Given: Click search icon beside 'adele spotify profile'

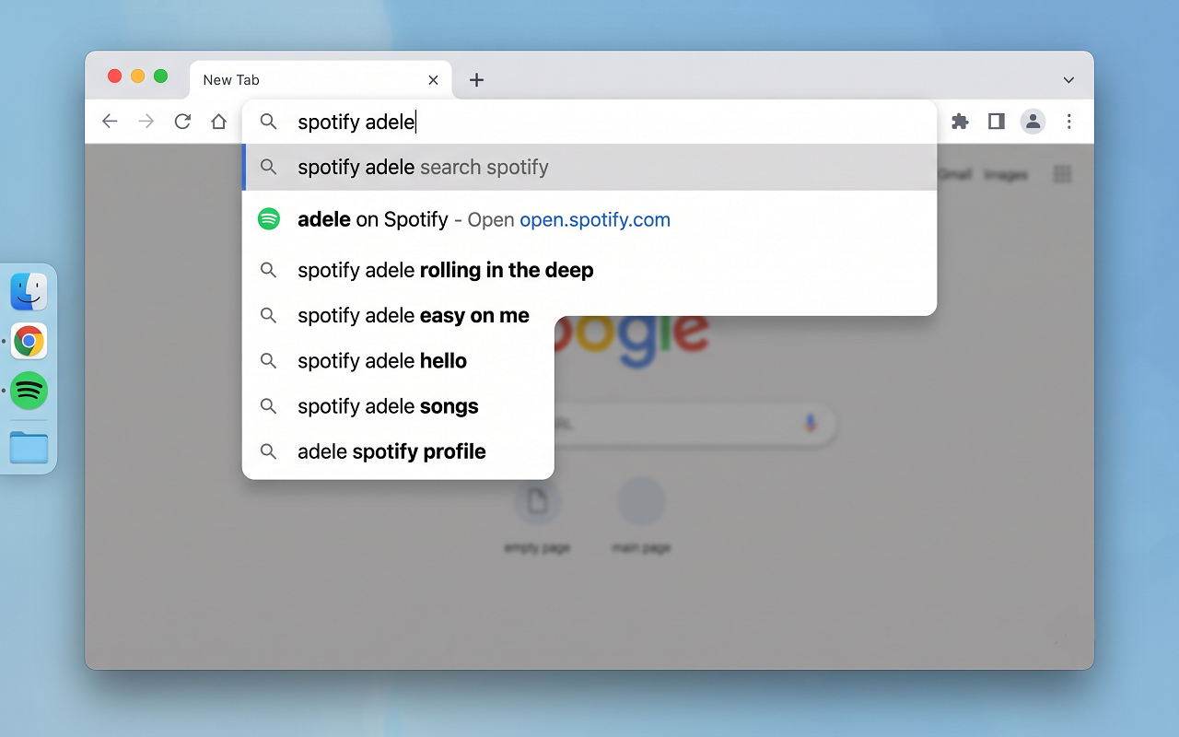Looking at the screenshot, I should click(x=268, y=451).
